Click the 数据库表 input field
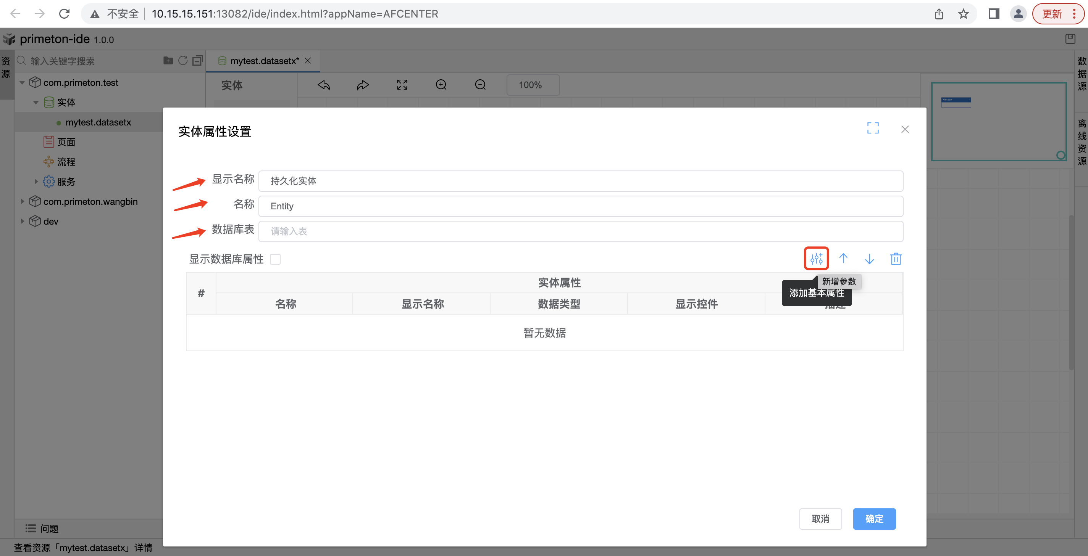The height and width of the screenshot is (556, 1088). tap(580, 231)
